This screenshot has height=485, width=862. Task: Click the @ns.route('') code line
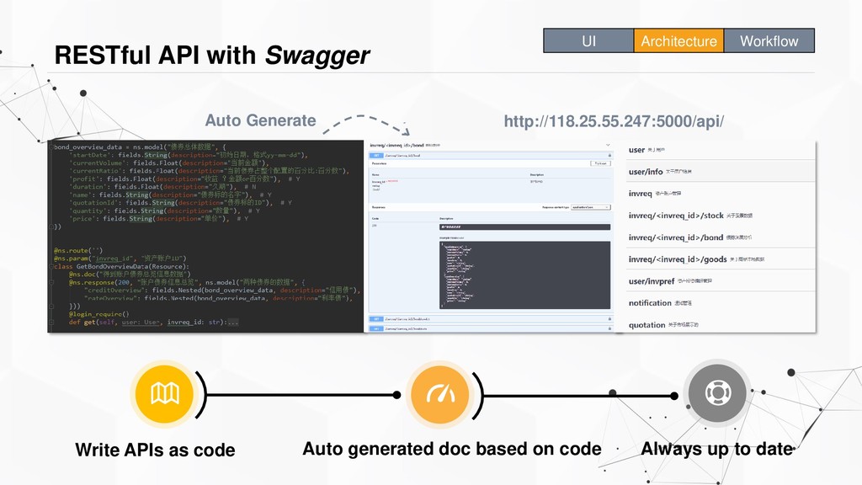[x=78, y=250]
